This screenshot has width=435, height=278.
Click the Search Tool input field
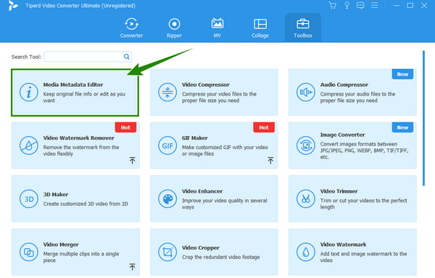click(88, 56)
